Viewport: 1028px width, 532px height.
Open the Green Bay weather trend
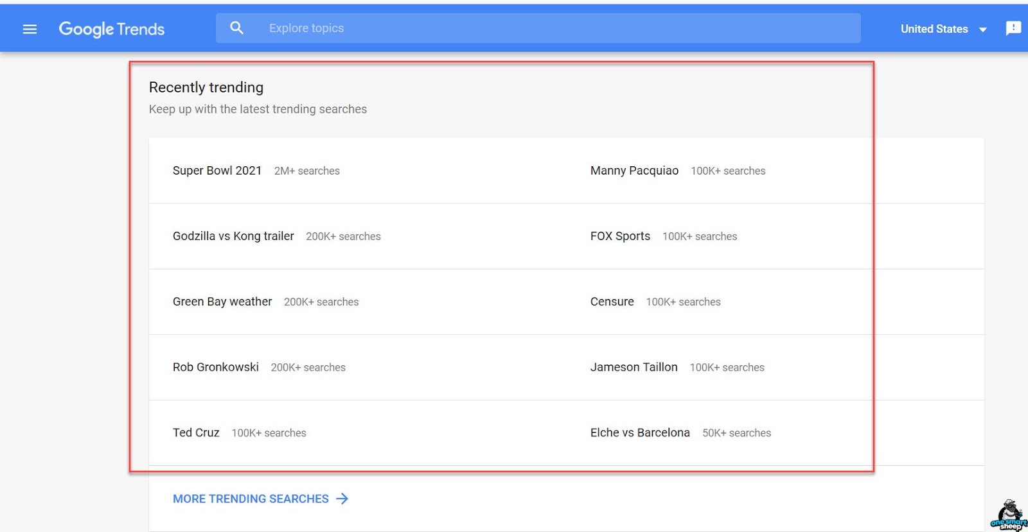222,302
